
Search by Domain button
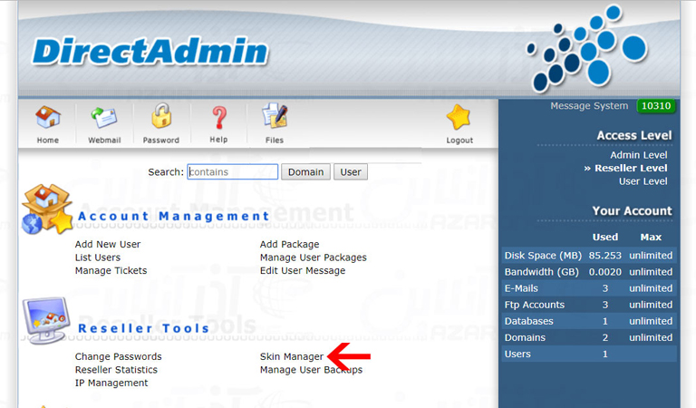click(305, 171)
